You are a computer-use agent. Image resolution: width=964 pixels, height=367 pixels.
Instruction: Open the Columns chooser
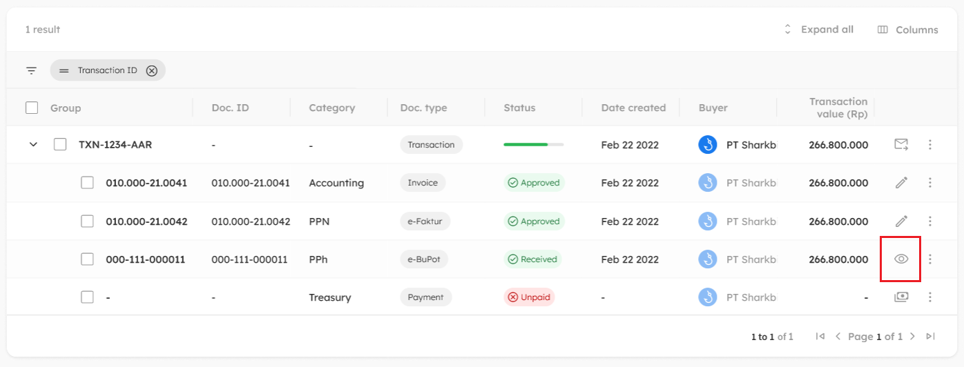tap(907, 30)
